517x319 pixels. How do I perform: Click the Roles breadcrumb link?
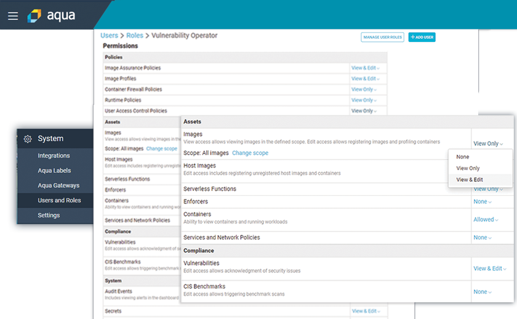pyautogui.click(x=135, y=35)
